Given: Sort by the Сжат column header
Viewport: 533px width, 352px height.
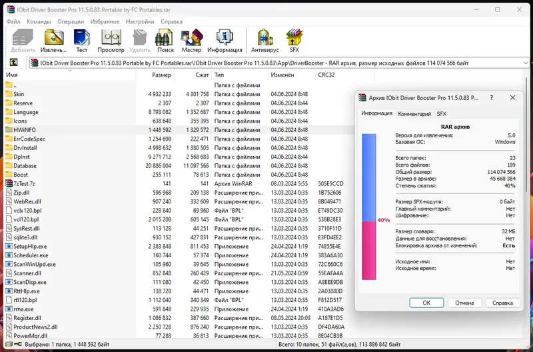Looking at the screenshot, I should [x=193, y=75].
